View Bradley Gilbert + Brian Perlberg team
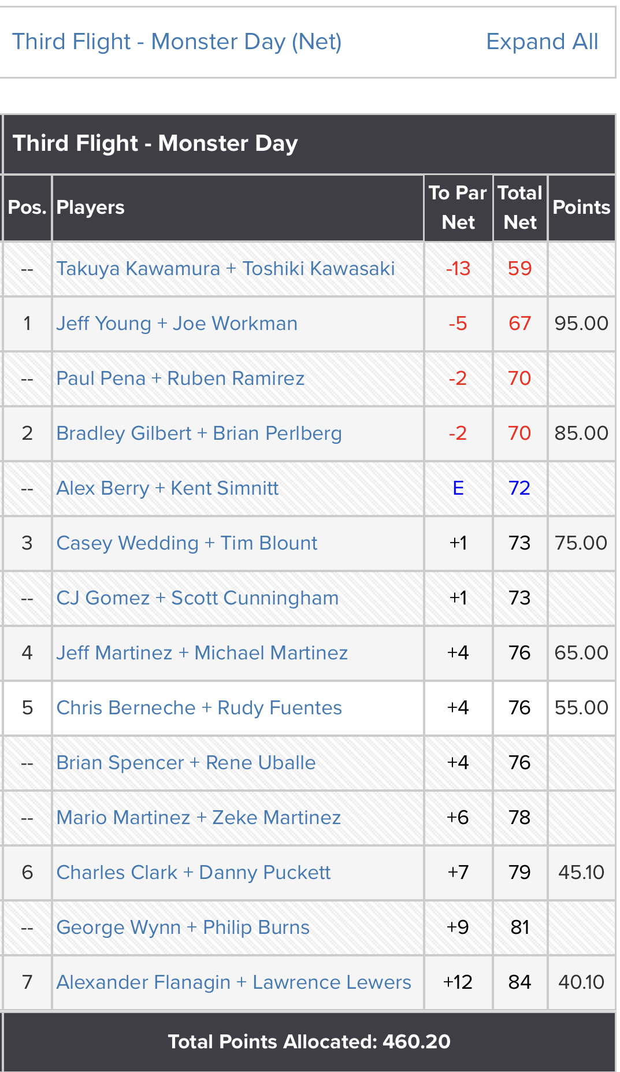620x1072 pixels. 199,433
